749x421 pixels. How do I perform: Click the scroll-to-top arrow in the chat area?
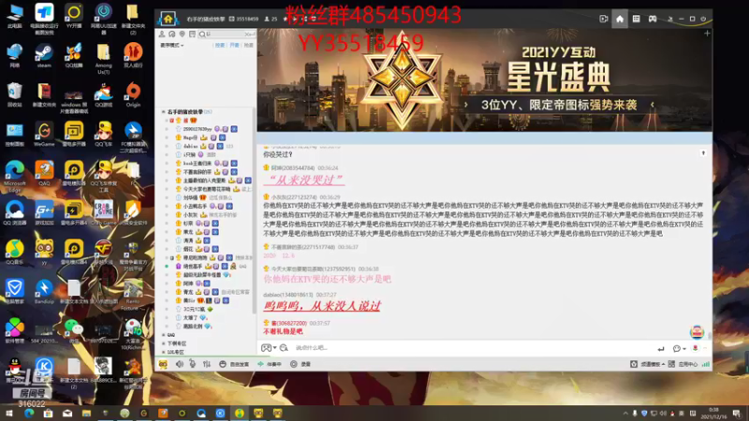tap(703, 153)
